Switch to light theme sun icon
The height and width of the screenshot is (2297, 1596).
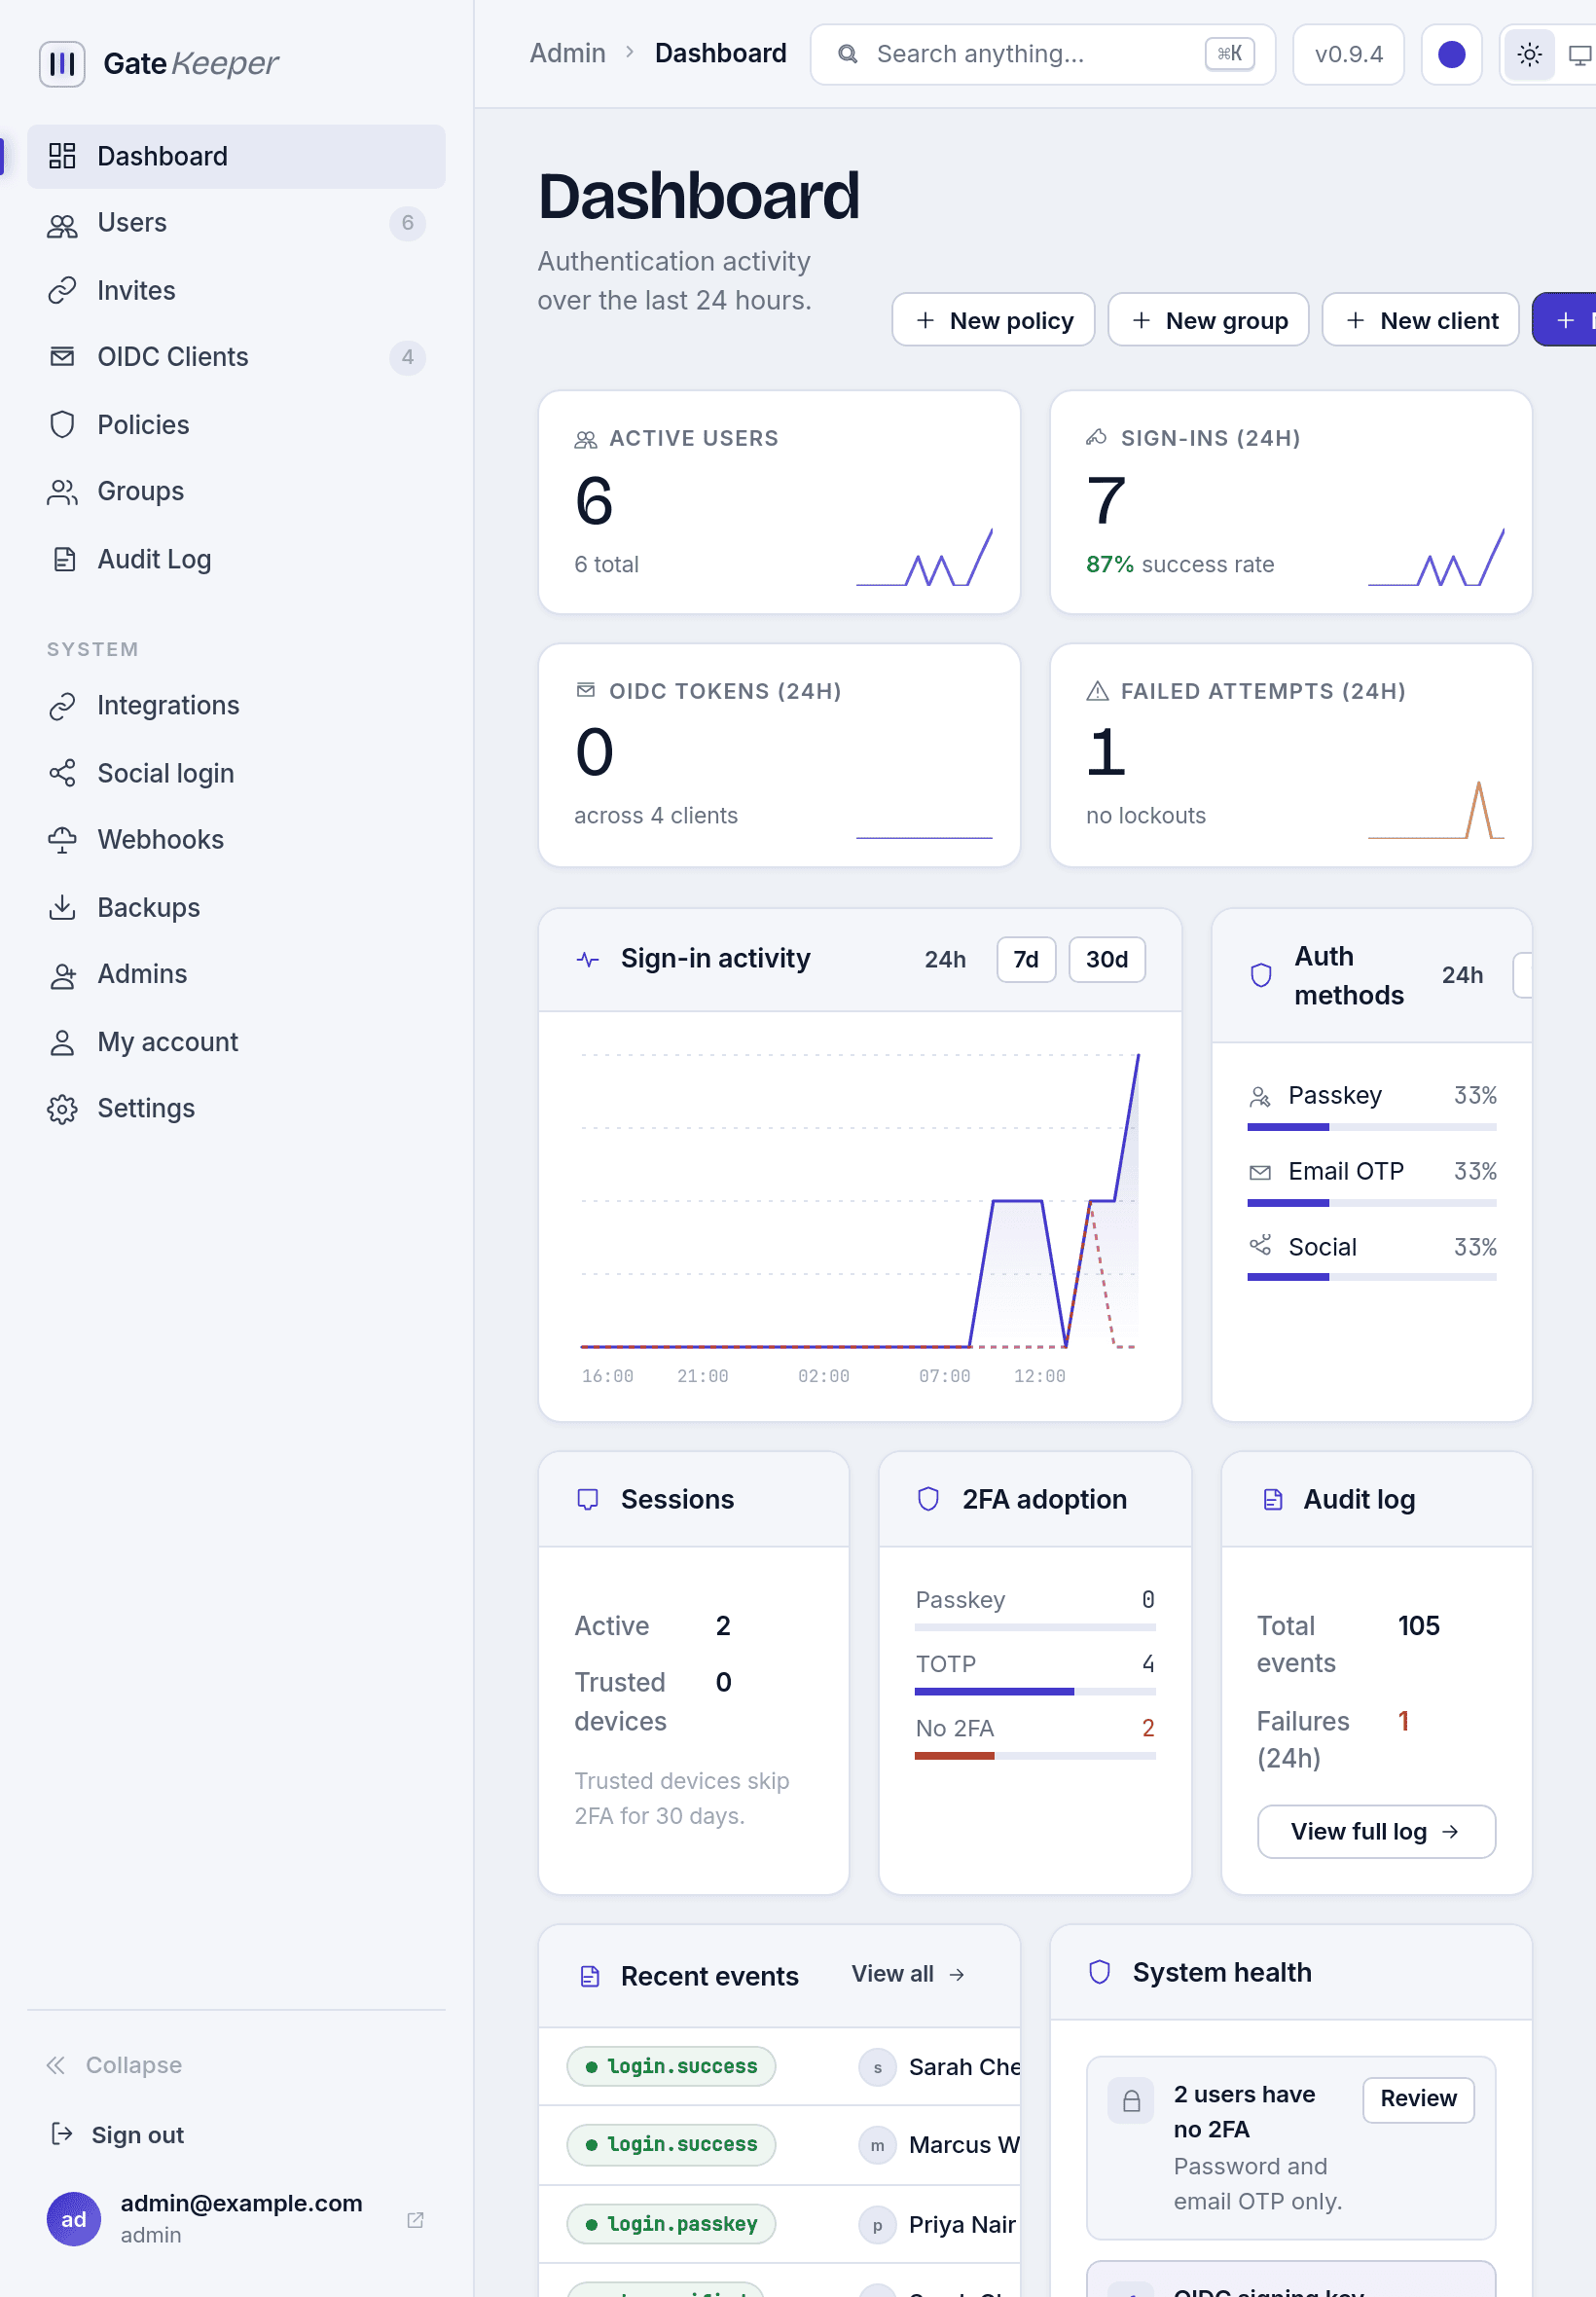(x=1530, y=54)
